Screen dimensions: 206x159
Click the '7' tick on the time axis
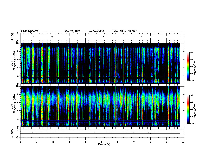134,142
